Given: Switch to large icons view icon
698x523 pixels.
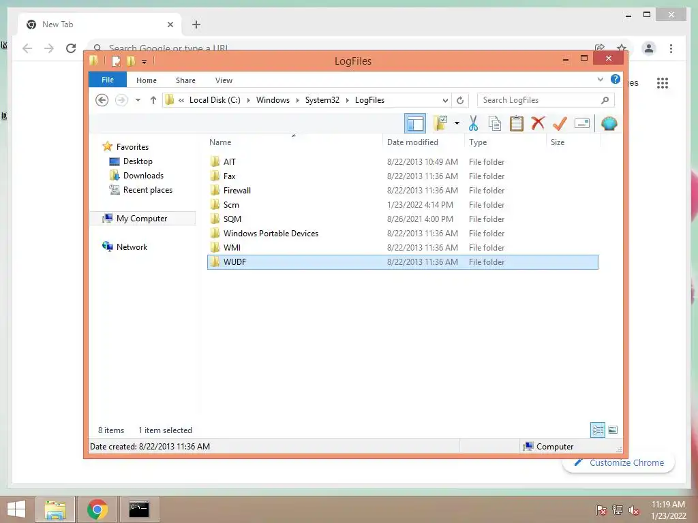Looking at the screenshot, I should tap(613, 430).
